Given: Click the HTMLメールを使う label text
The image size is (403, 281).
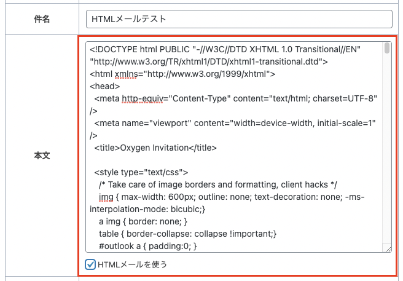Looking at the screenshot, I should (132, 264).
